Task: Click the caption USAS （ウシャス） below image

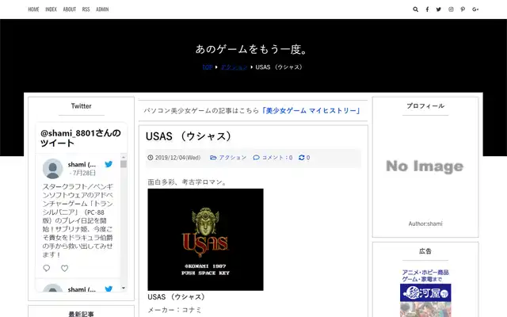Action: (177, 297)
